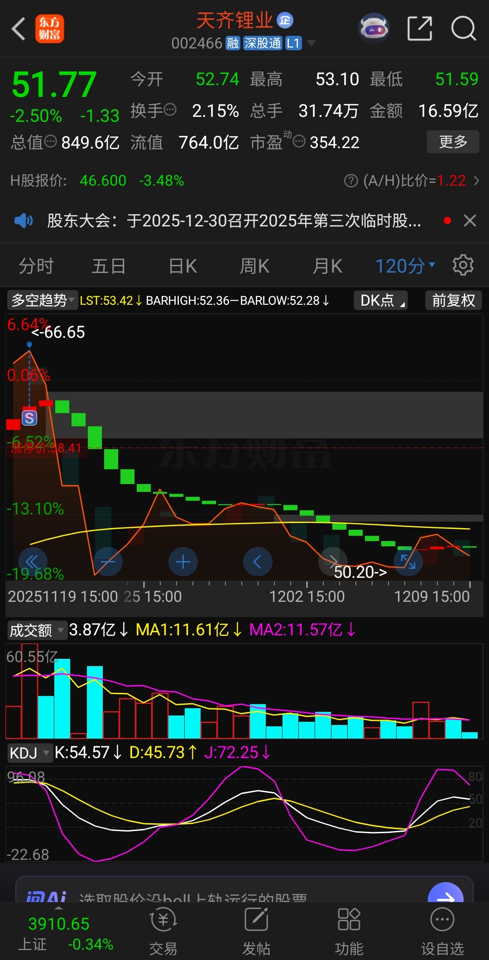Screen dimensions: 489x960
Task: Open the 功能 functions icon
Action: point(349,932)
